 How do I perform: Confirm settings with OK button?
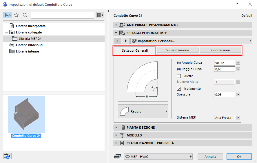(239, 157)
